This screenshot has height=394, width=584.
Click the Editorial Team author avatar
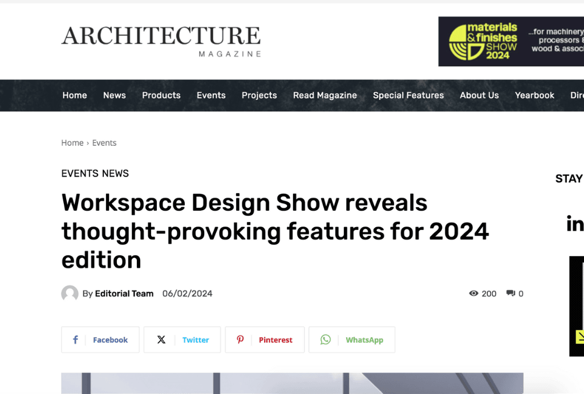tap(70, 294)
